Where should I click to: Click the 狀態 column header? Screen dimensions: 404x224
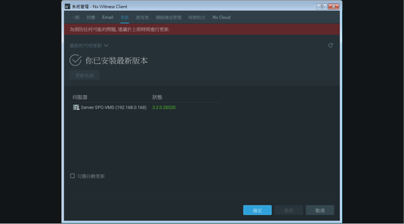coord(157,97)
